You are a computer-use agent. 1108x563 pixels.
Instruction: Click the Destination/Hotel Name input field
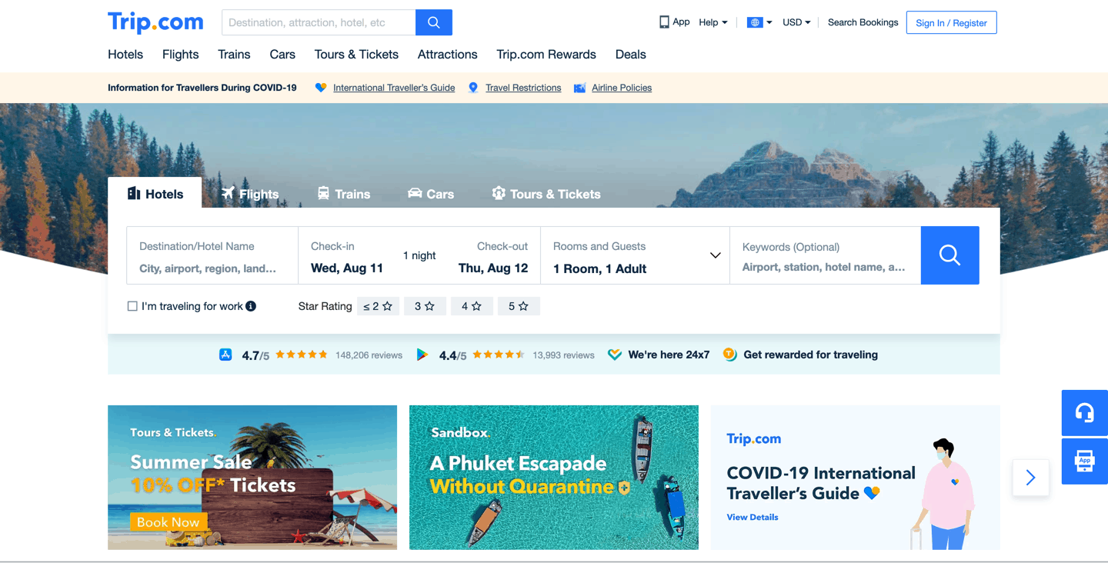[x=212, y=255]
